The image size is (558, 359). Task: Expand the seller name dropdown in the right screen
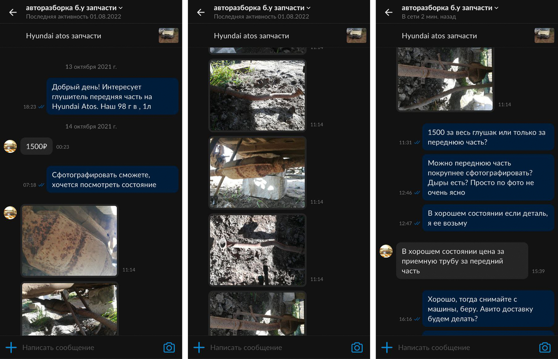(x=496, y=8)
